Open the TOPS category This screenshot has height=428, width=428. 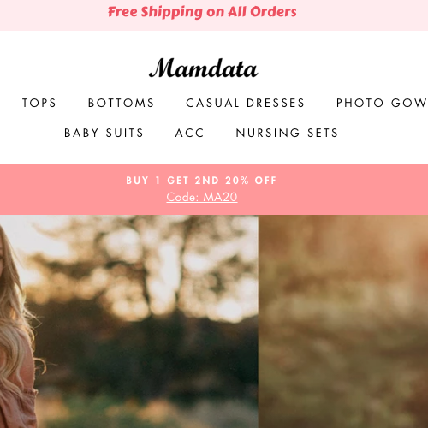click(39, 103)
